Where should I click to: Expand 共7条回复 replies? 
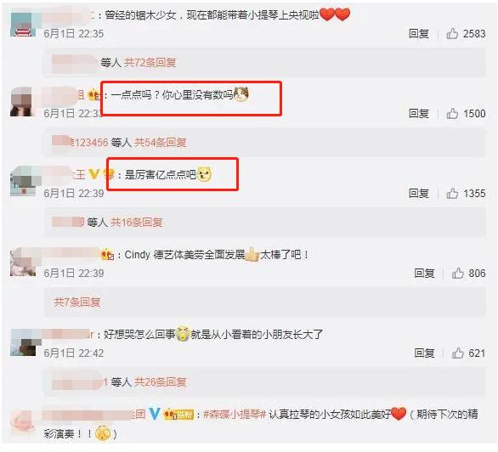(77, 302)
